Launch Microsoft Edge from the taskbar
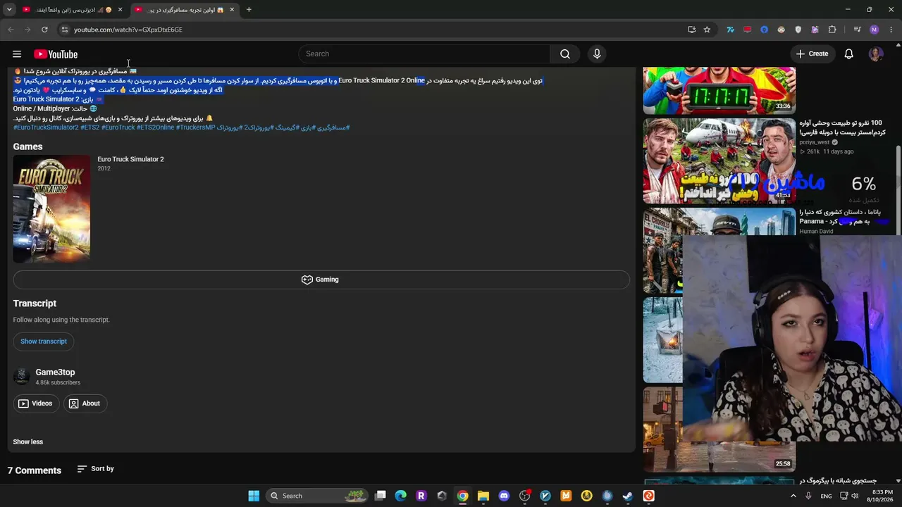 click(401, 496)
